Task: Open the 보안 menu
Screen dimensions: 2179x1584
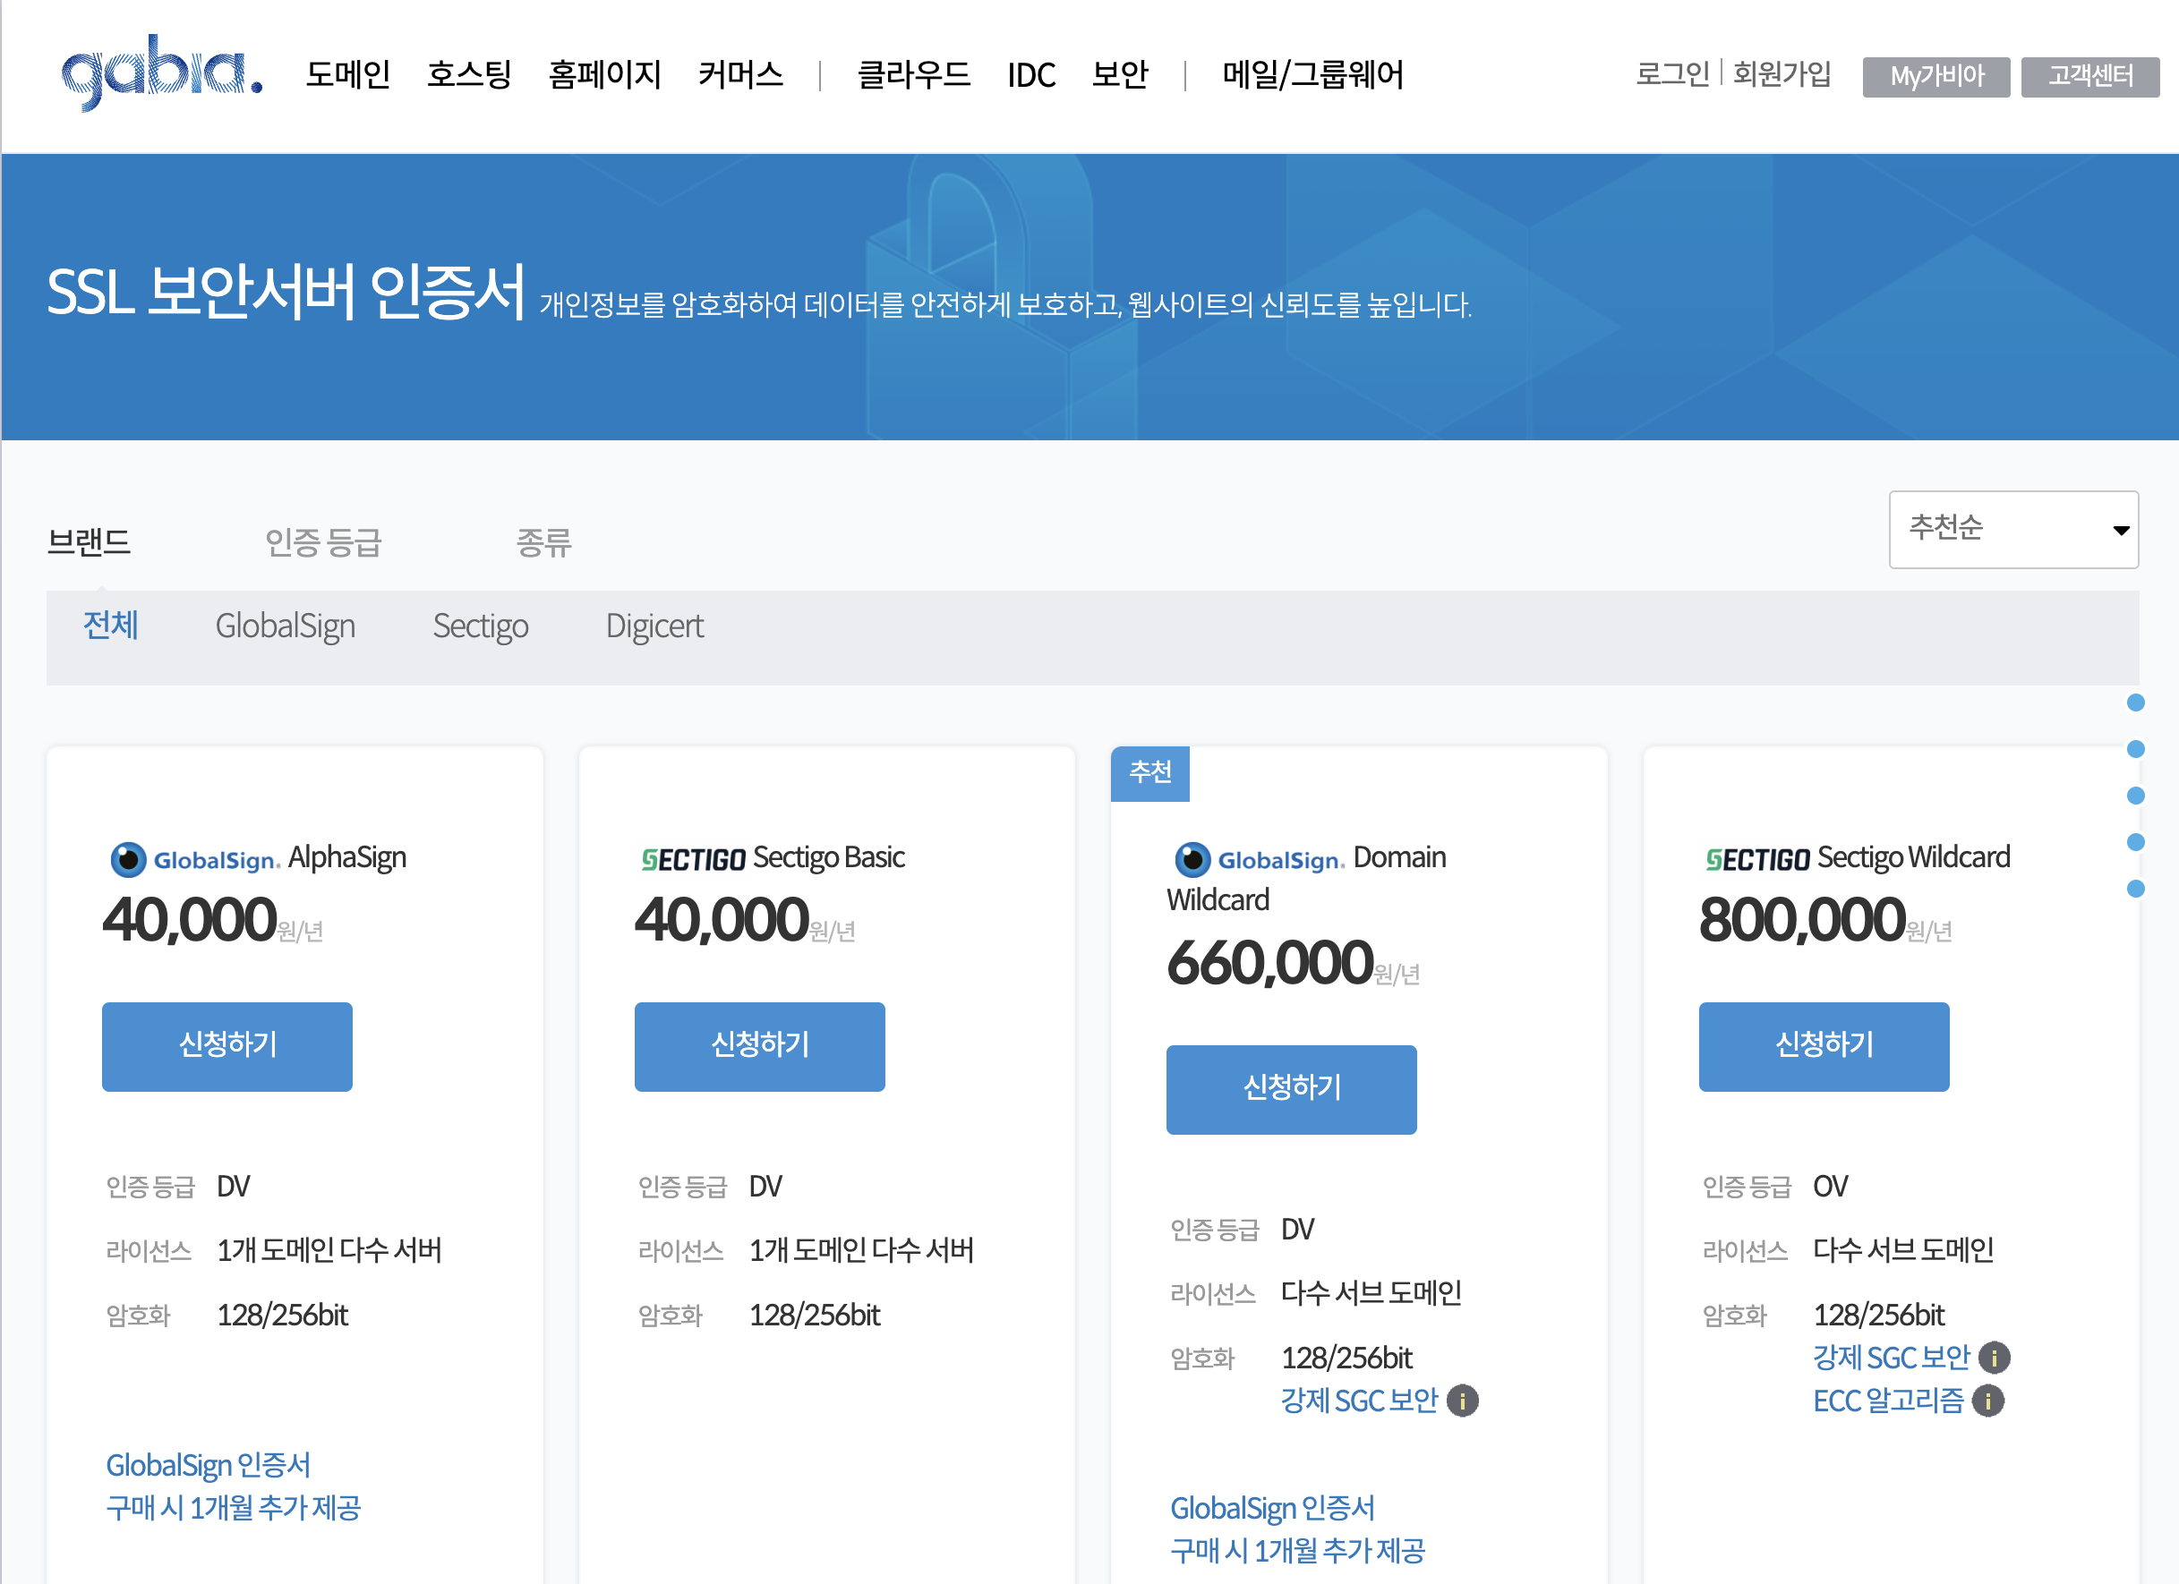Action: coord(1119,75)
